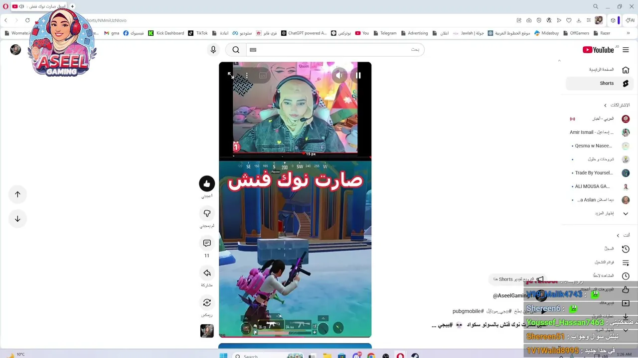Image resolution: width=638 pixels, height=358 pixels.
Task: Go to previous Short with up arrow
Action: pos(17,194)
